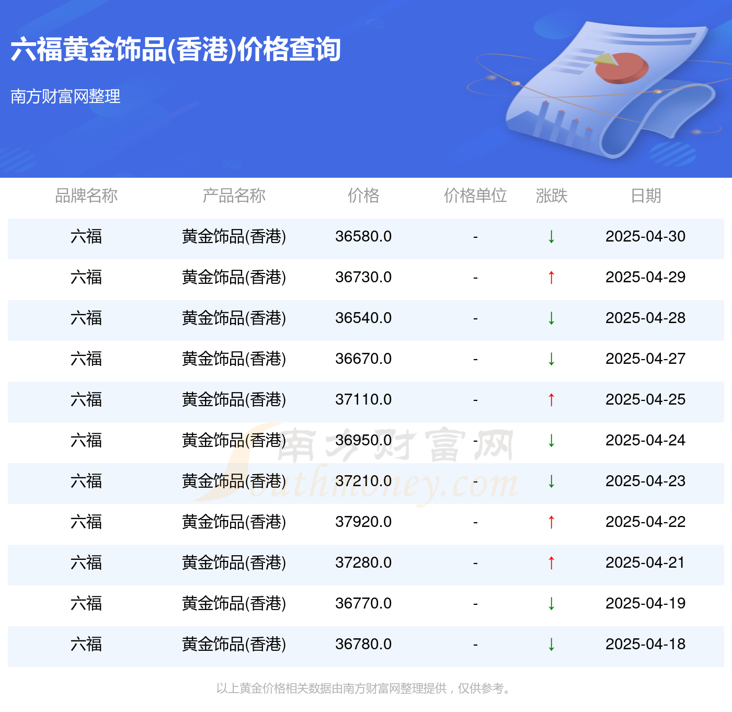The width and height of the screenshot is (732, 712).
Task: Click 黄金饰品(香港) in the 2025-04-18 row
Action: (x=234, y=644)
